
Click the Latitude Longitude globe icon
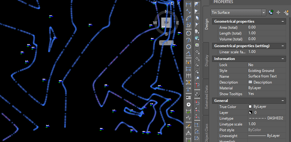[197, 45]
